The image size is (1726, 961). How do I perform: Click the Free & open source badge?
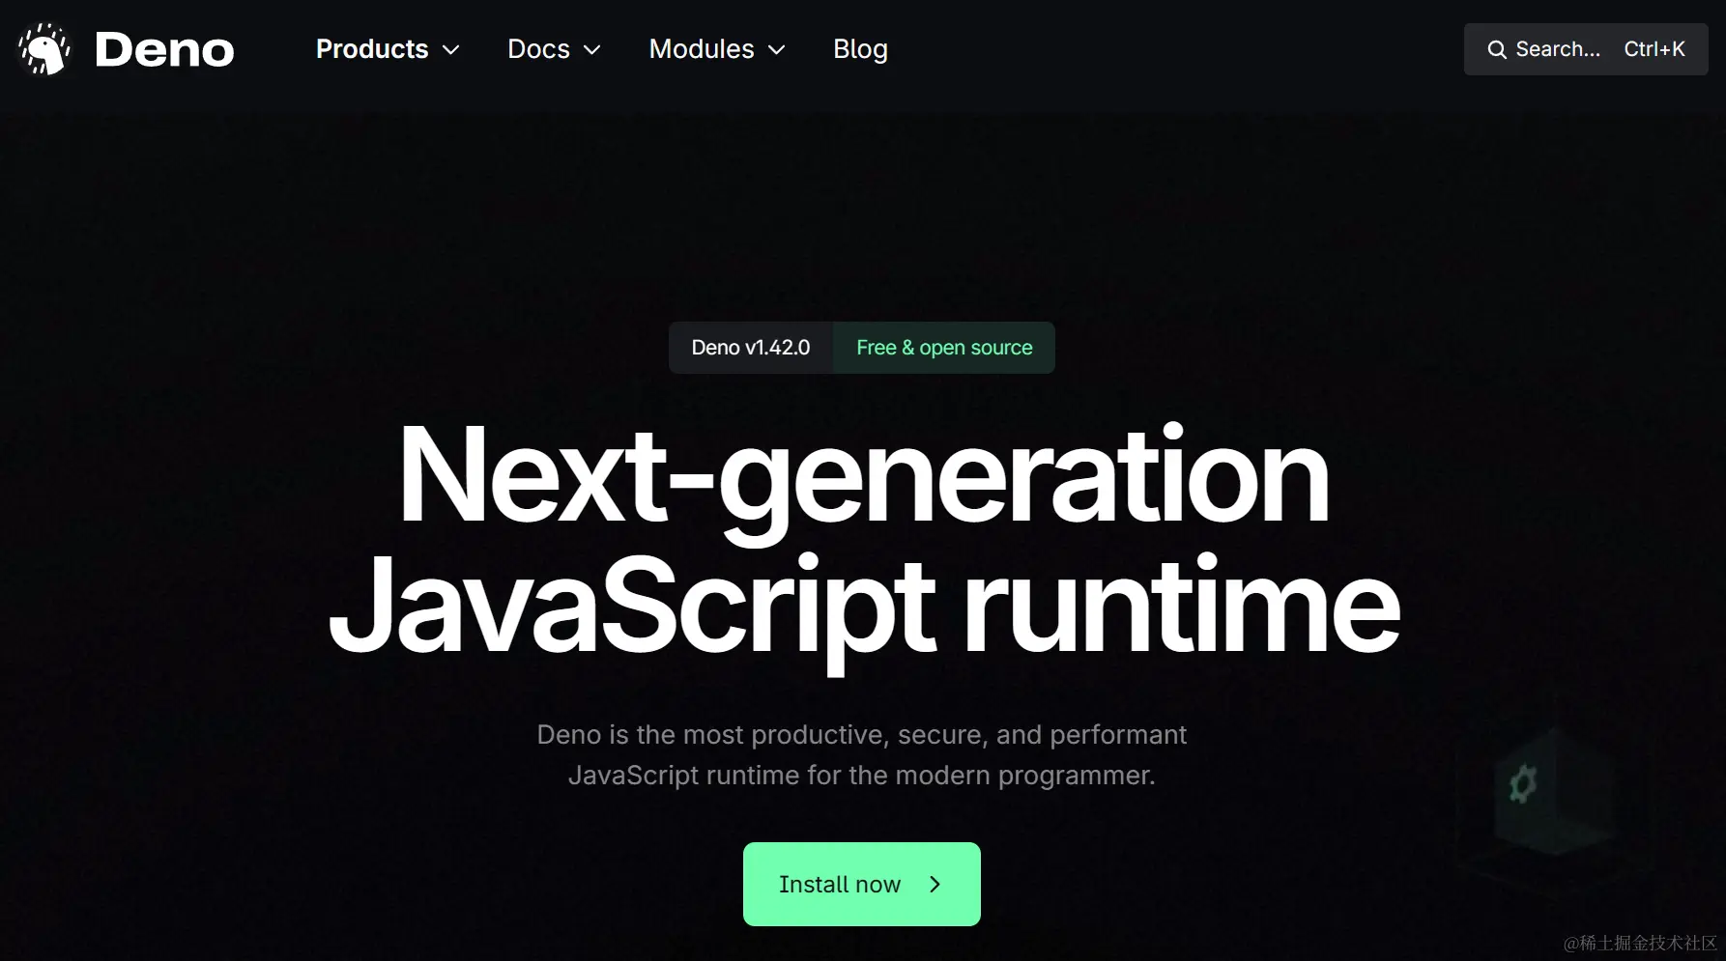[944, 348]
